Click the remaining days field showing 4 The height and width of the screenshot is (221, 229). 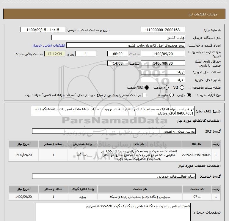[x=86, y=54]
